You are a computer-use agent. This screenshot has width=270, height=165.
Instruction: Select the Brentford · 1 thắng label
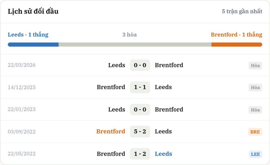point(237,35)
